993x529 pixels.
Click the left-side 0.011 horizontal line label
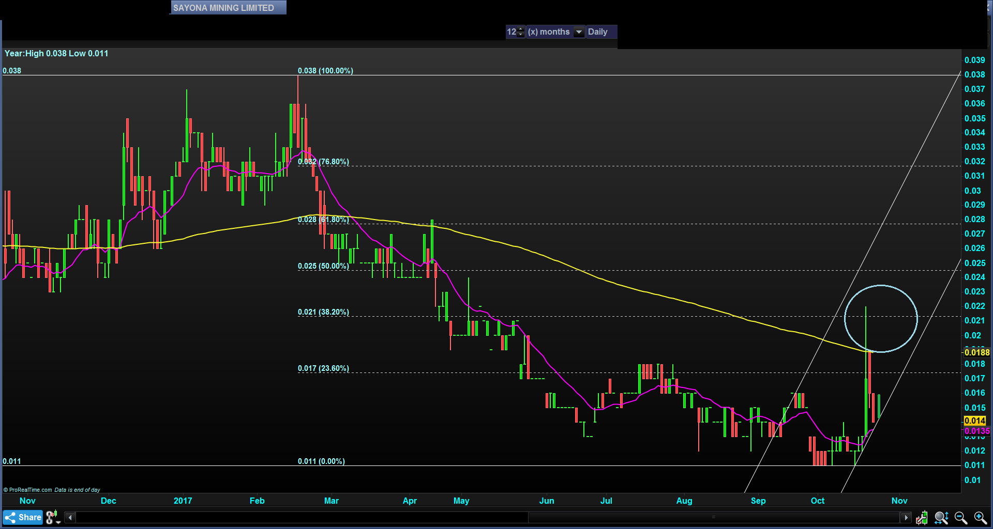click(12, 461)
